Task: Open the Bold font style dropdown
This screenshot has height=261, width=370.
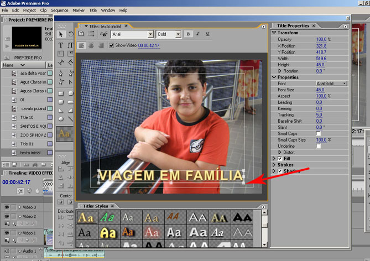Action: tap(169, 34)
